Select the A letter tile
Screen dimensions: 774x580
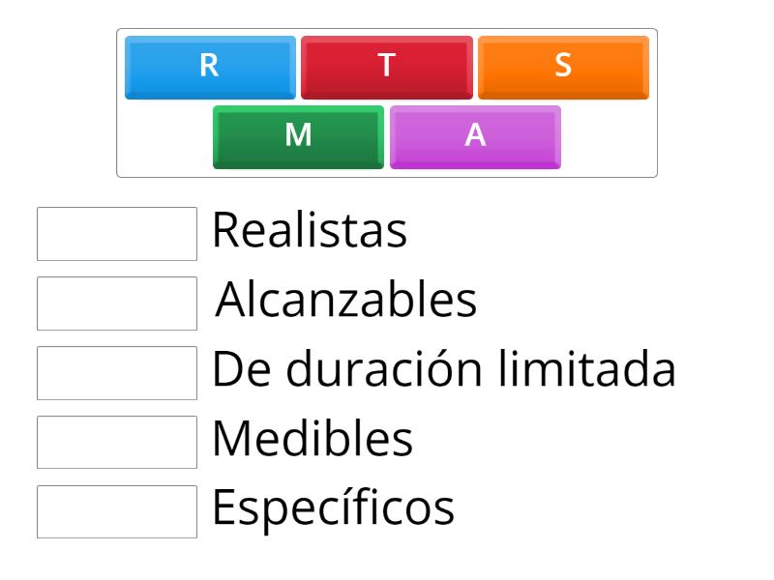[x=475, y=136]
